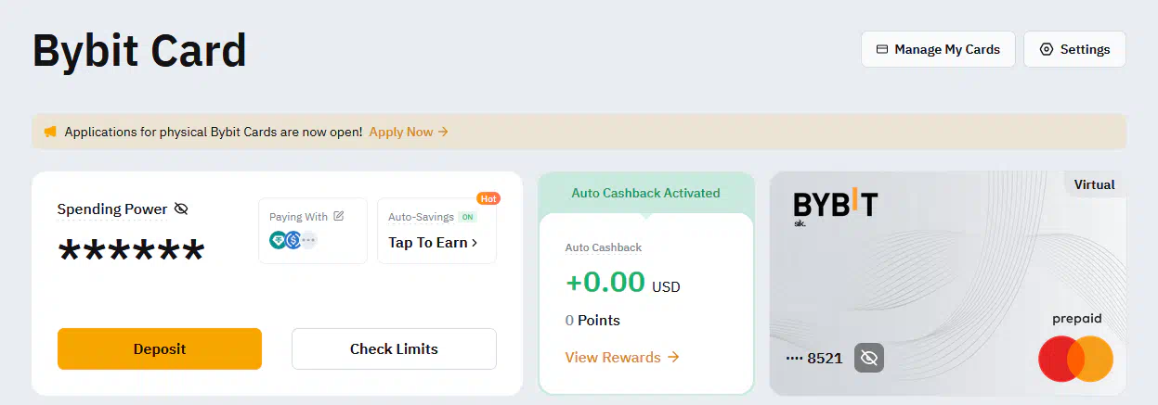Reveal card number with eye icon
The height and width of the screenshot is (405, 1158).
coord(869,358)
